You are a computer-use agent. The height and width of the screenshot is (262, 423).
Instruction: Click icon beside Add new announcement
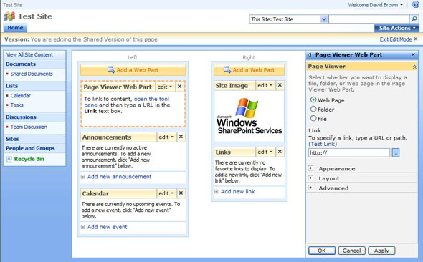pos(83,177)
